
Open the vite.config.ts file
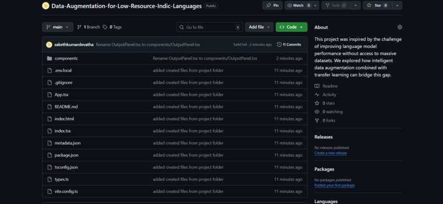(66, 191)
